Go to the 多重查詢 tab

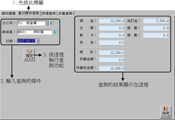65,13
